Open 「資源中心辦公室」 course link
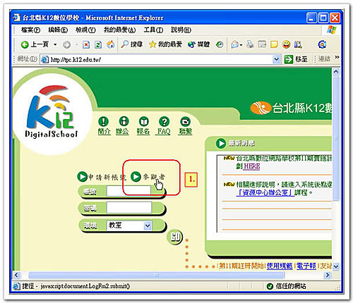 click(265, 192)
